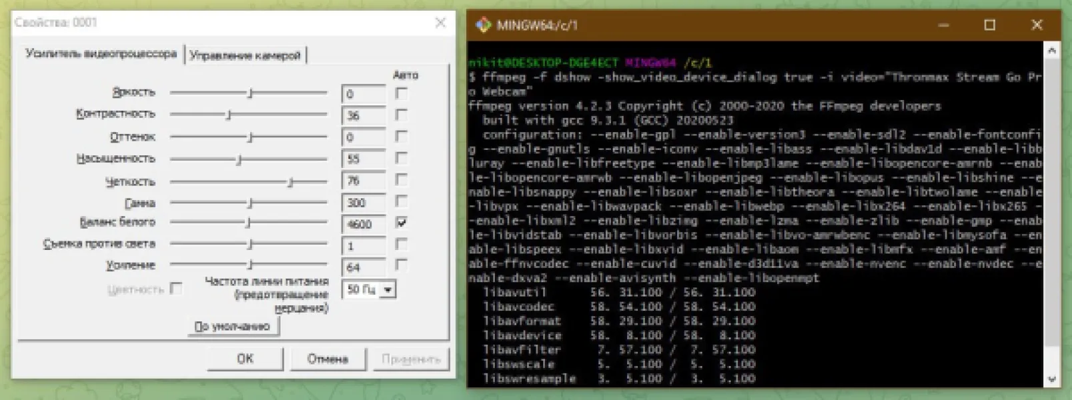The image size is (1072, 400).
Task: Click the "built with gcc 9.3.1" line
Action: (x=608, y=121)
